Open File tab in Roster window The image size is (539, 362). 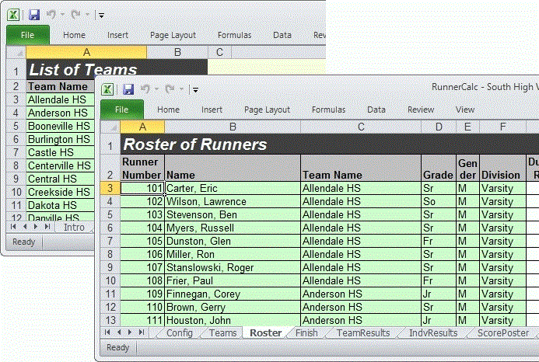121,110
